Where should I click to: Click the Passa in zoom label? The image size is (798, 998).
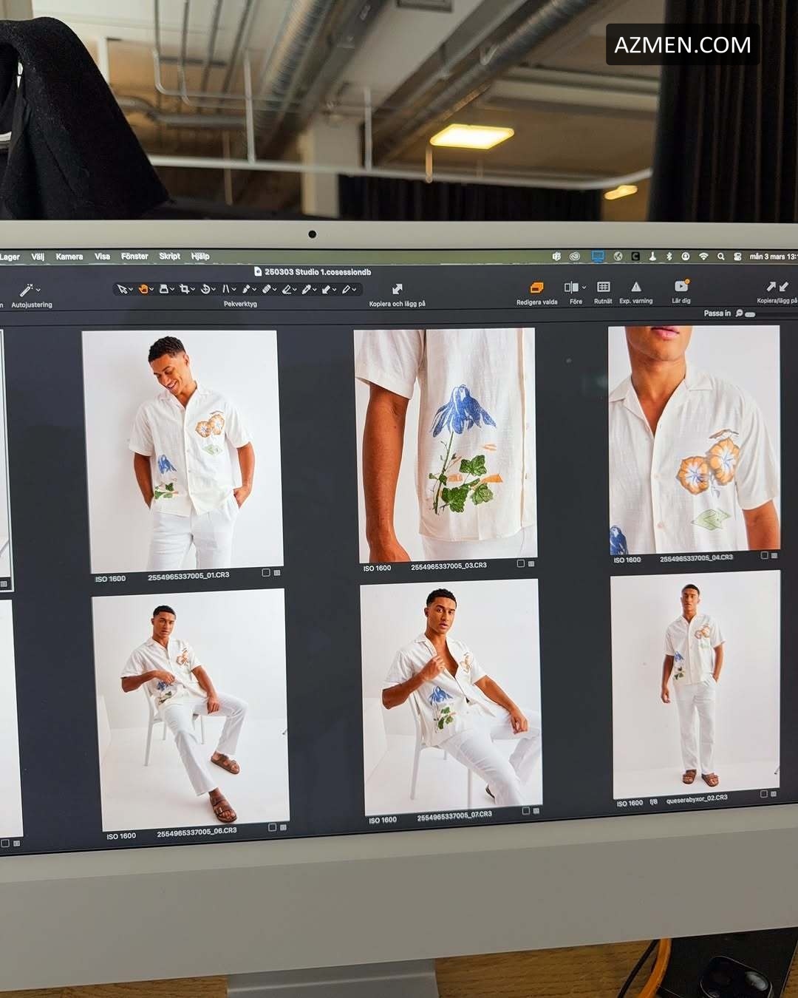click(x=717, y=313)
